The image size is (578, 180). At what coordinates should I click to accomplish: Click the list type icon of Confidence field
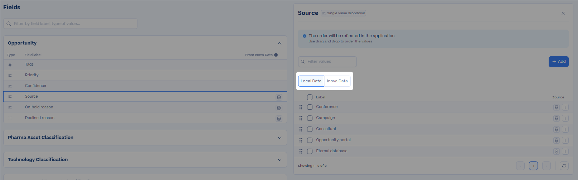tap(10, 86)
